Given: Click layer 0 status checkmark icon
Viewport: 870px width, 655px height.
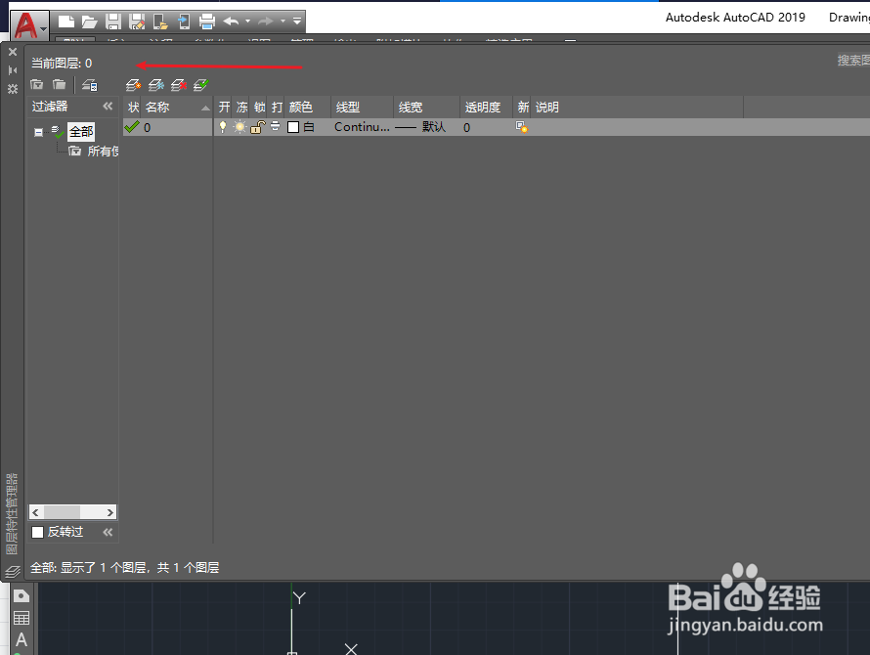Looking at the screenshot, I should pyautogui.click(x=132, y=127).
